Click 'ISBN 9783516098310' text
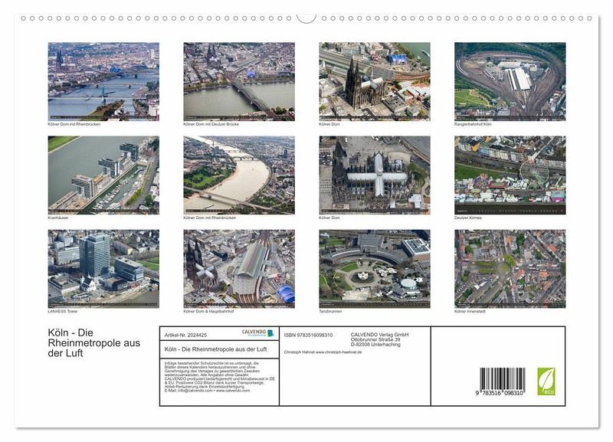This screenshot has height=442, width=613. point(309,336)
